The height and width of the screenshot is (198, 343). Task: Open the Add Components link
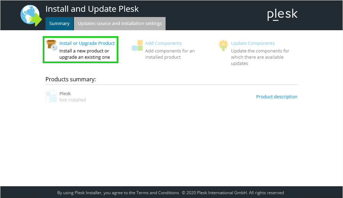tap(163, 43)
